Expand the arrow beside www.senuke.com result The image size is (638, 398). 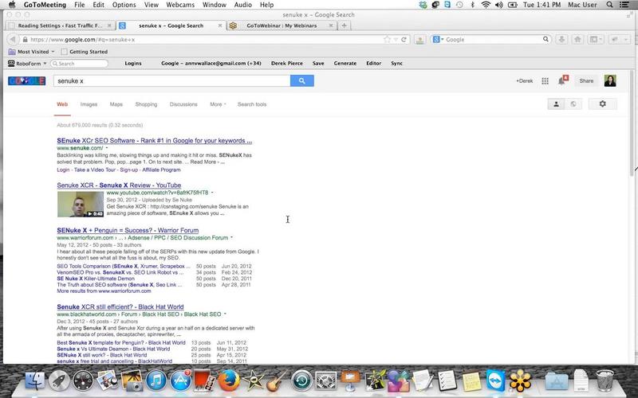pyautogui.click(x=107, y=148)
